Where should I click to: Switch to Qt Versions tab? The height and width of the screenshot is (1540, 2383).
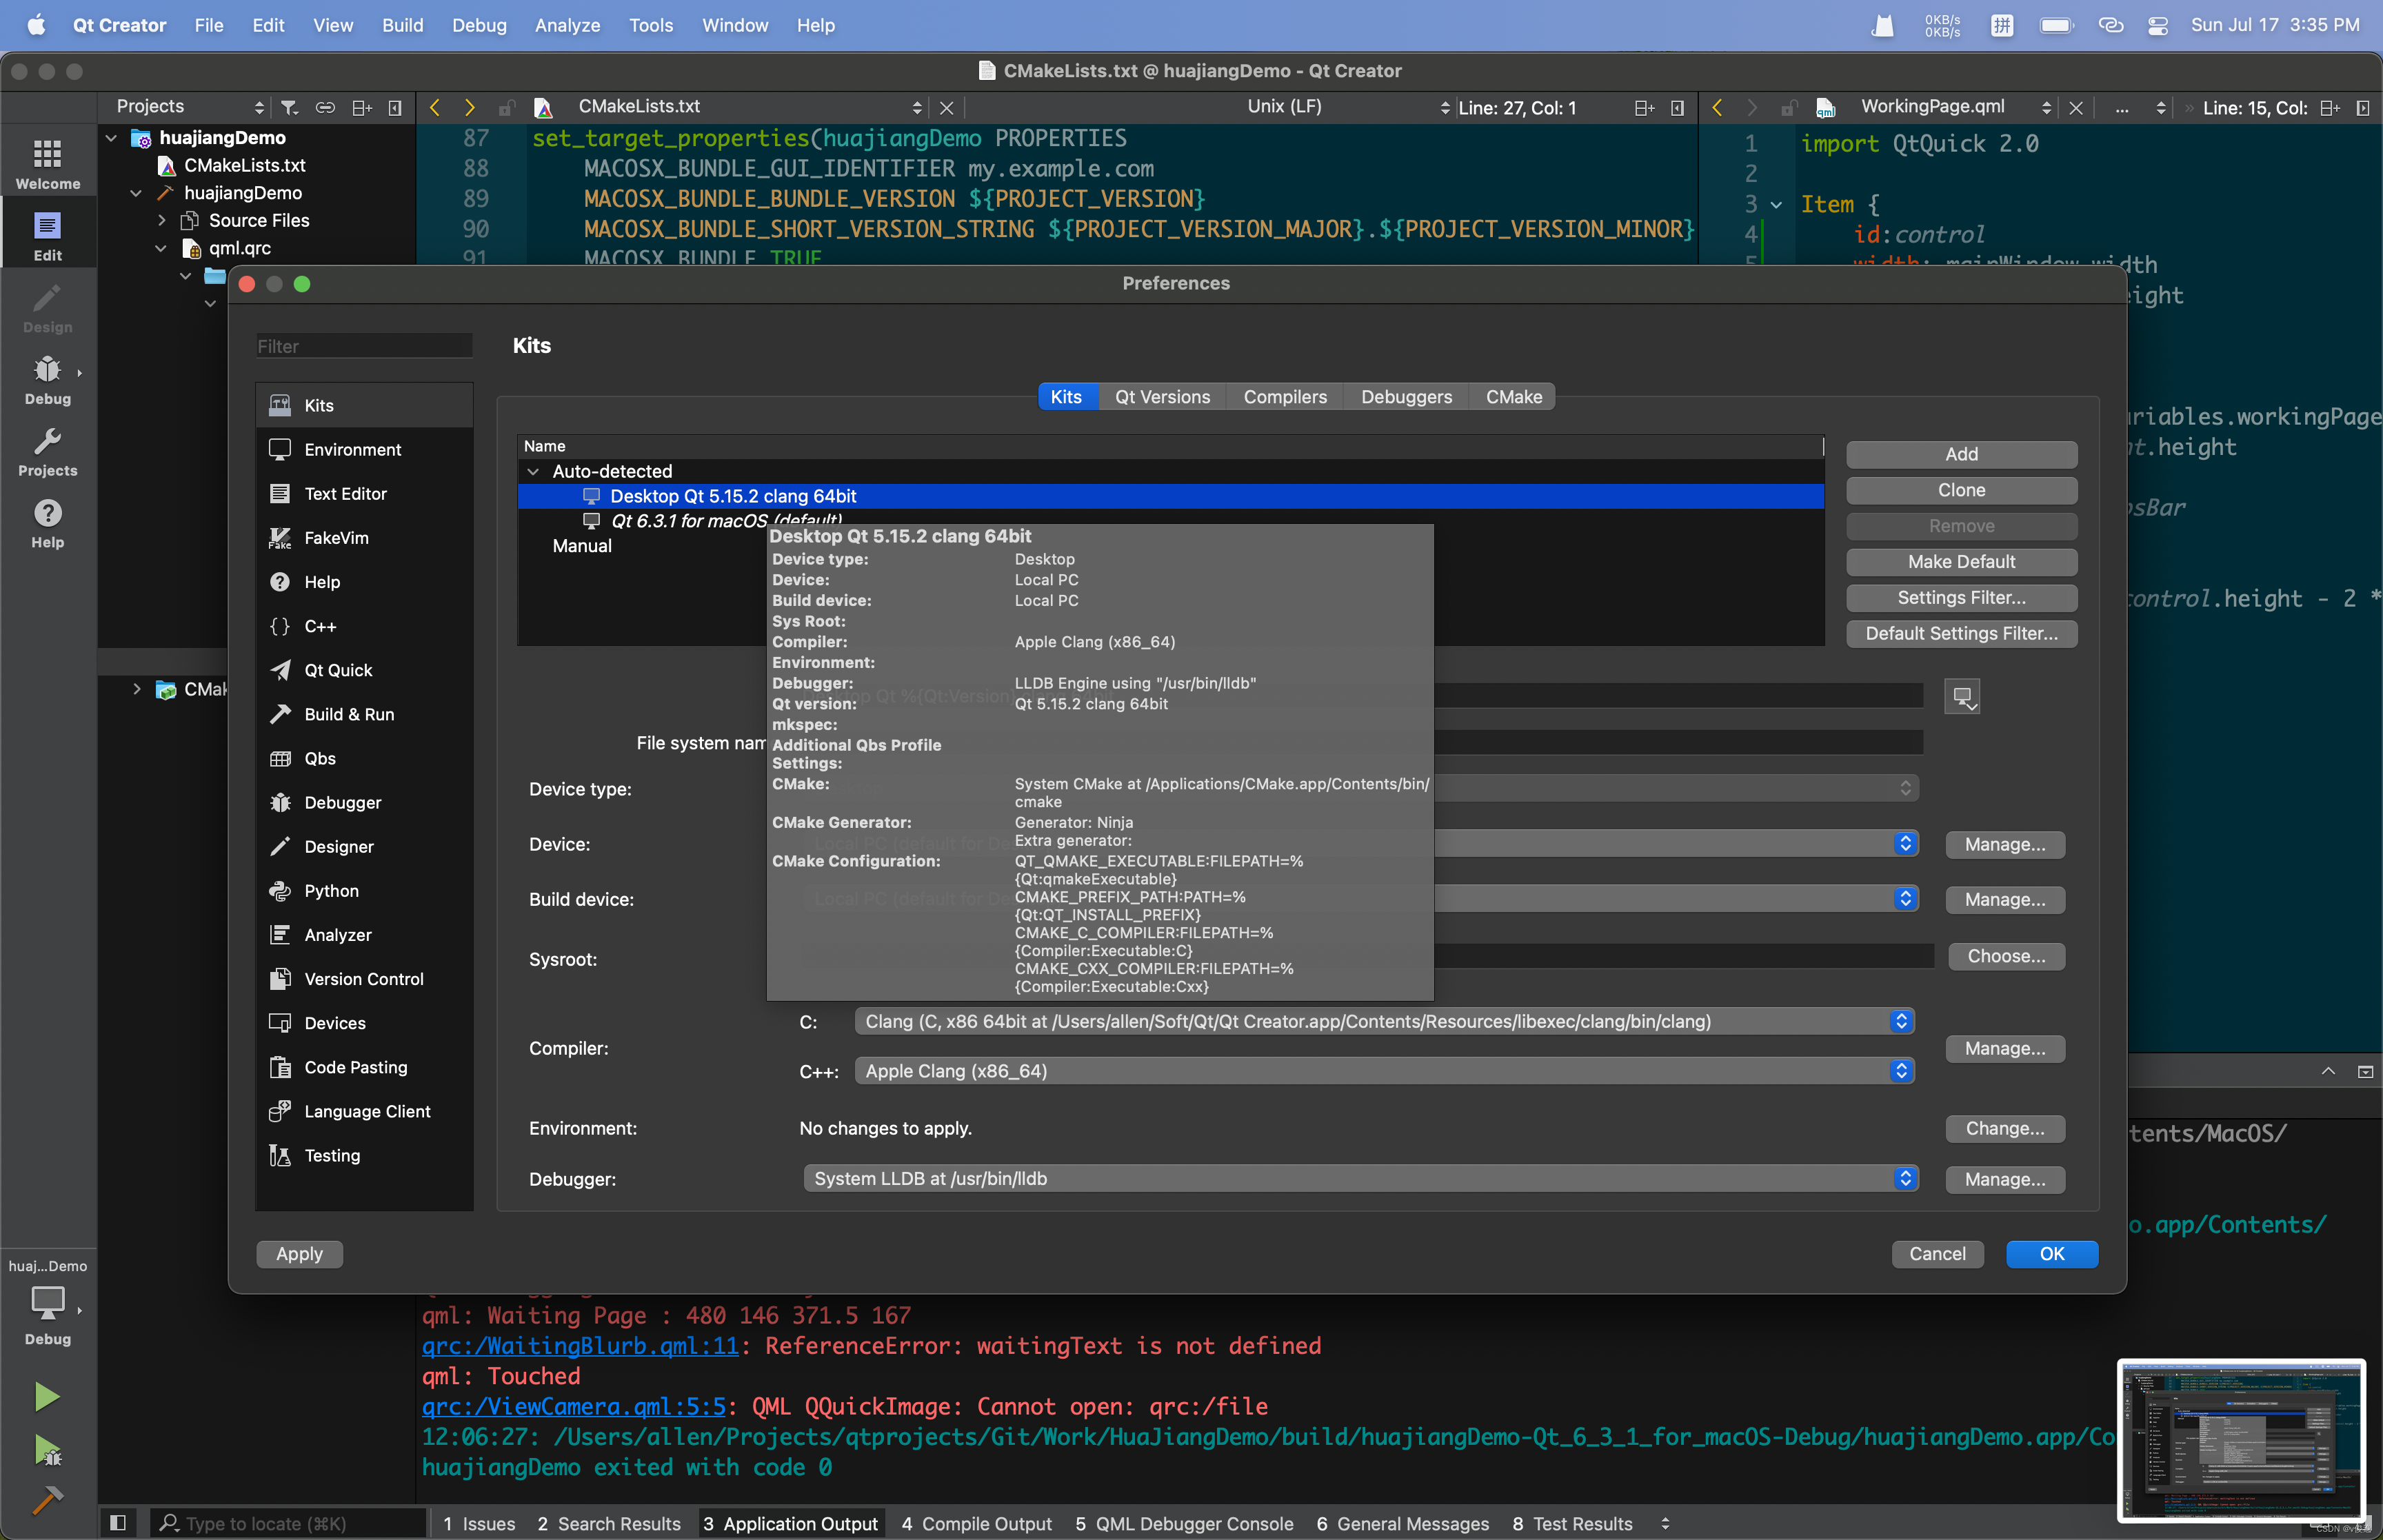pos(1162,397)
